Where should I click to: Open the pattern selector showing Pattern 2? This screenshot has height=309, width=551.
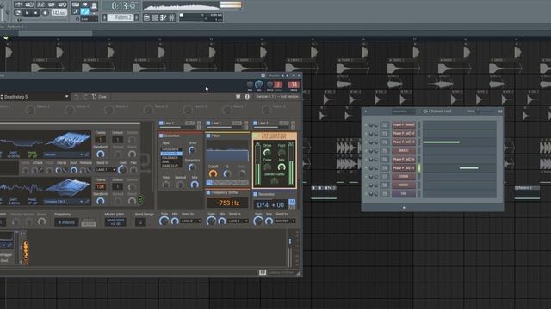point(121,17)
